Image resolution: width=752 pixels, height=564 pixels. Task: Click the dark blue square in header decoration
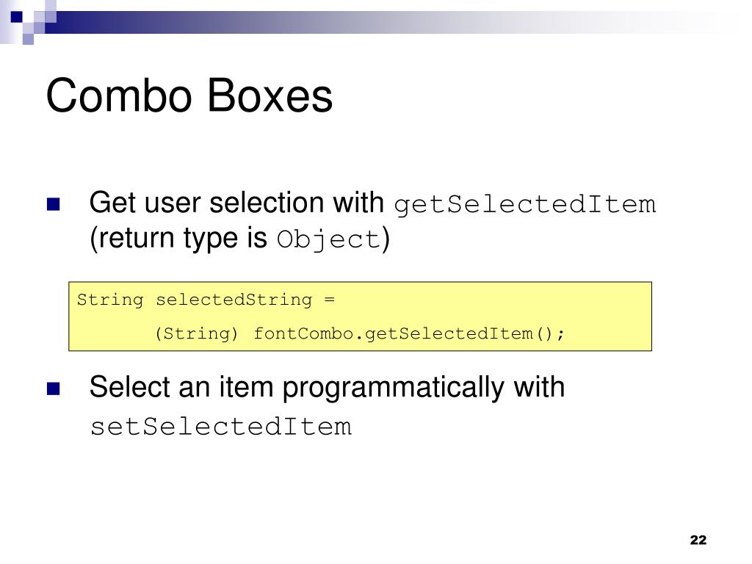16,17
